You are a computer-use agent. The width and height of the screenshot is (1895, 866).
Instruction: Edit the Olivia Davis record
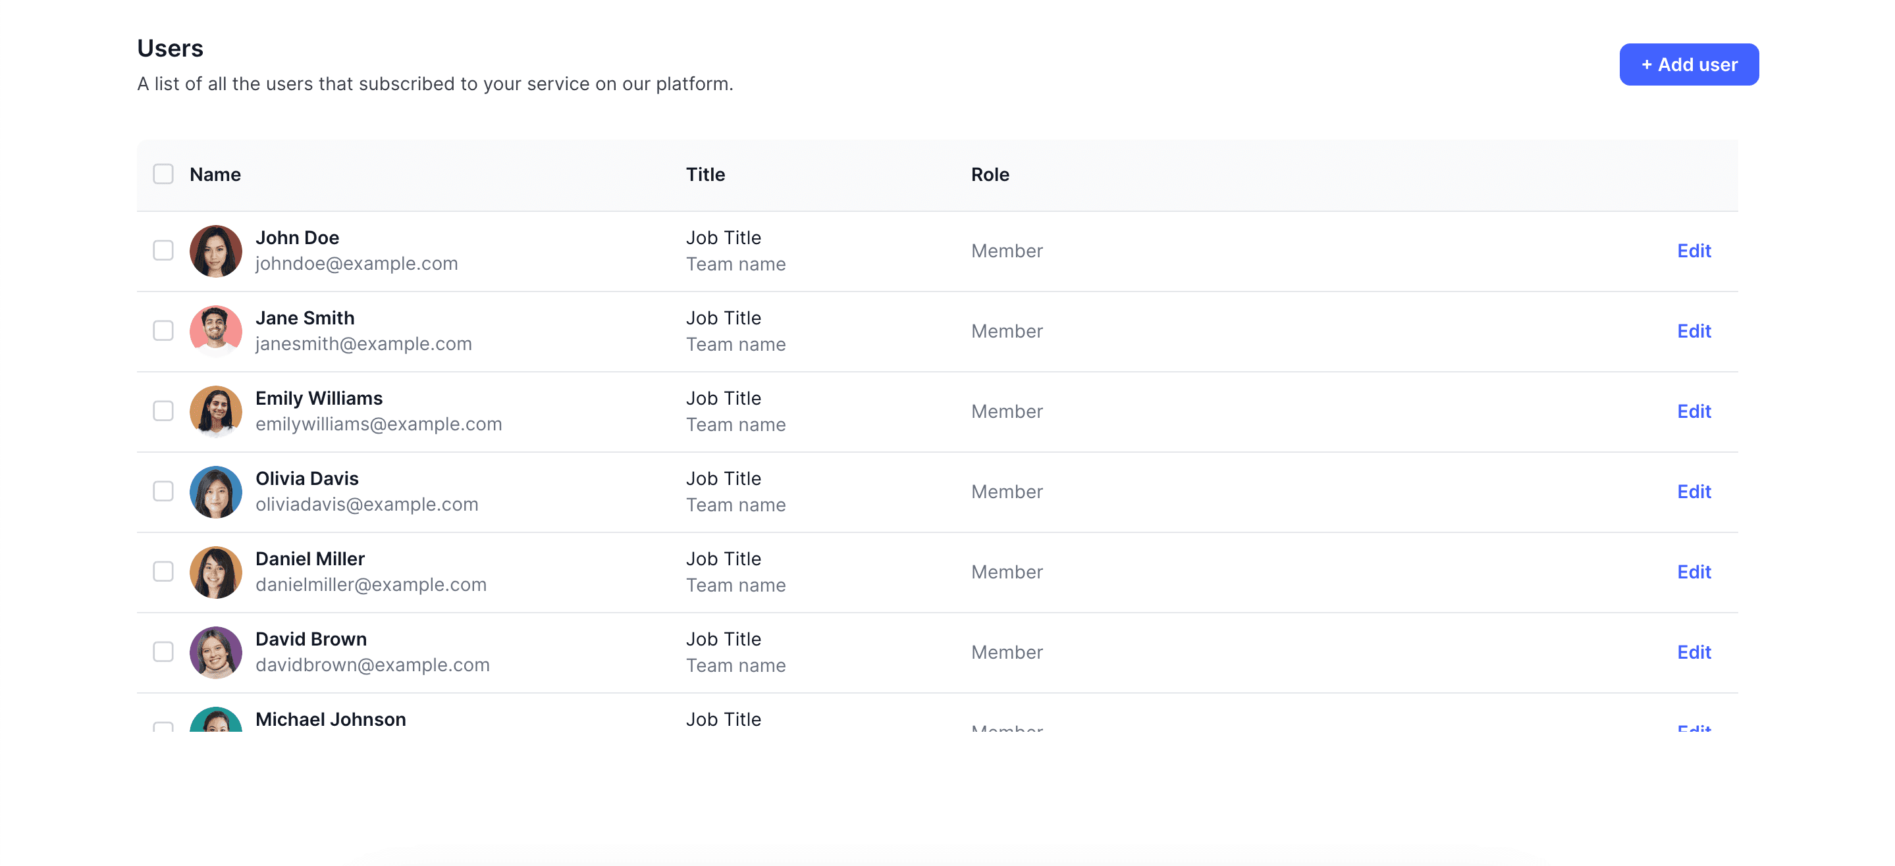pos(1694,491)
